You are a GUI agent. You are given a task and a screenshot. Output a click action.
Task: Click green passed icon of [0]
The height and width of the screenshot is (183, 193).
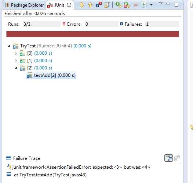click(x=22, y=53)
